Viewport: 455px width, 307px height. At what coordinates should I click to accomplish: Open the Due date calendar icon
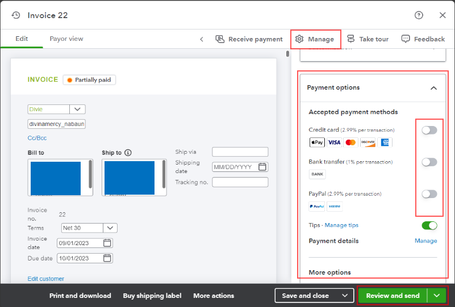click(107, 258)
